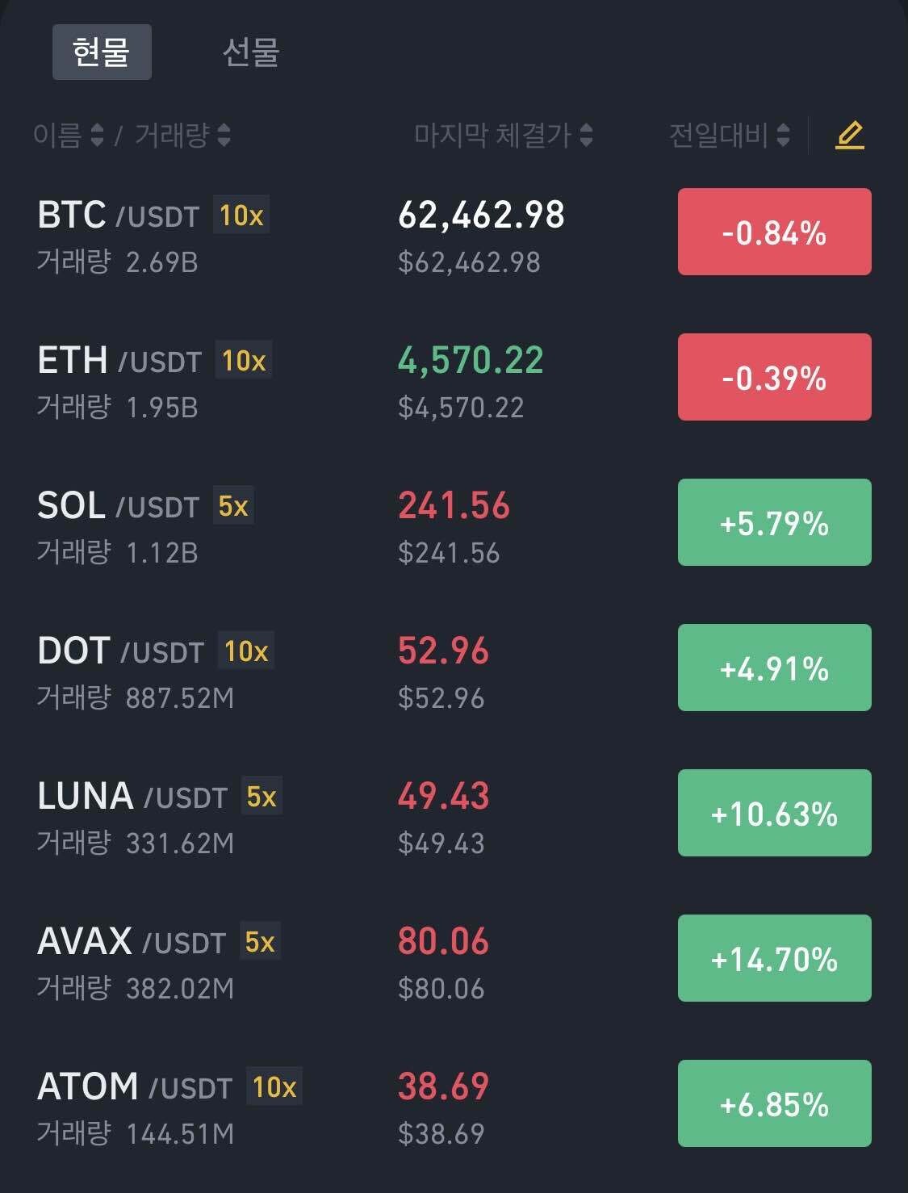Click the SOL 5x leverage badge
The height and width of the screenshot is (1193, 908).
pyautogui.click(x=233, y=506)
